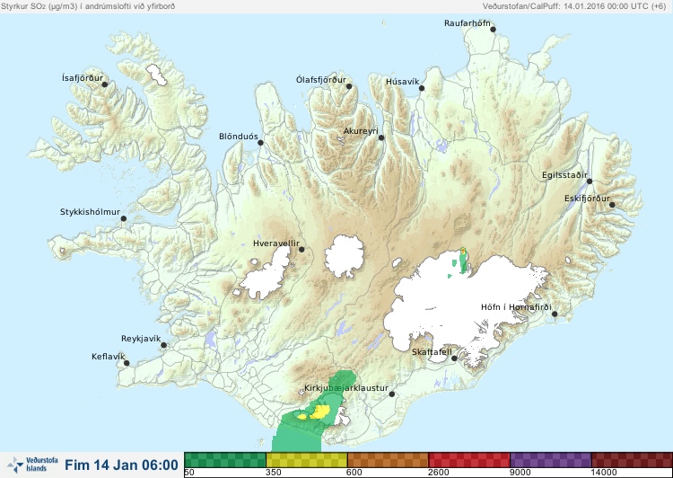
Task: Click the yellow SO2 plume patch near the south coast
Action: tap(320, 412)
